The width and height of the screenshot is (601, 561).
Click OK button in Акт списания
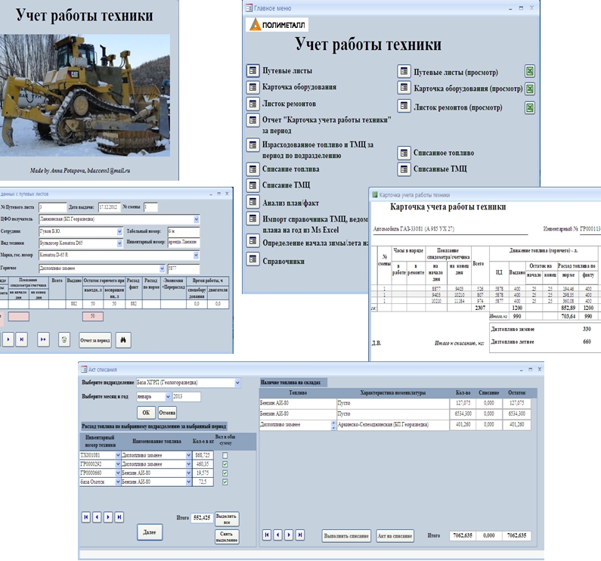(146, 413)
